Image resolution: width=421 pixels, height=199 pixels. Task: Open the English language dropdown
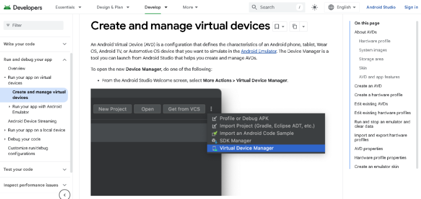click(342, 7)
